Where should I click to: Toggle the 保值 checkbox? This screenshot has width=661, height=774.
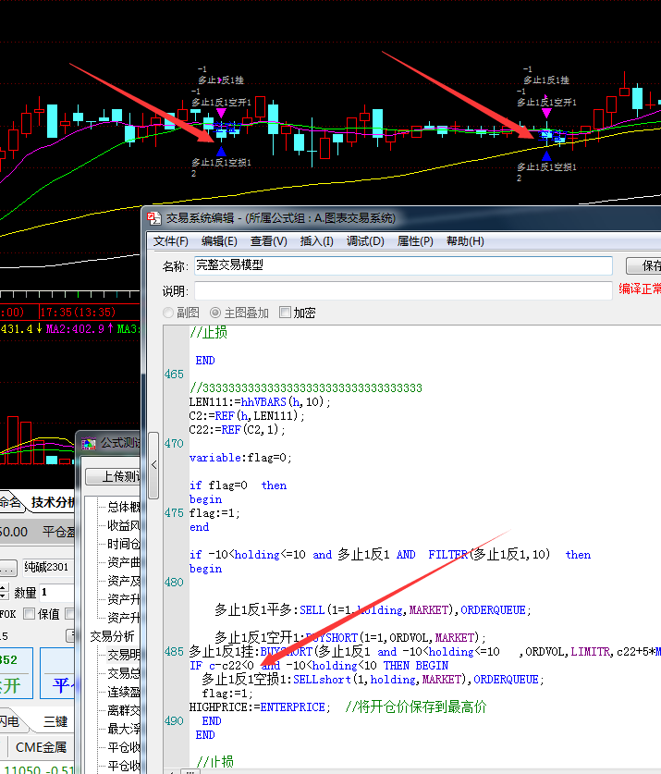(x=29, y=613)
